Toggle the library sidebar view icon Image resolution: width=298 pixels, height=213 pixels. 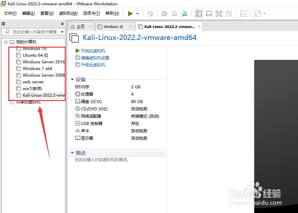(x=199, y=14)
